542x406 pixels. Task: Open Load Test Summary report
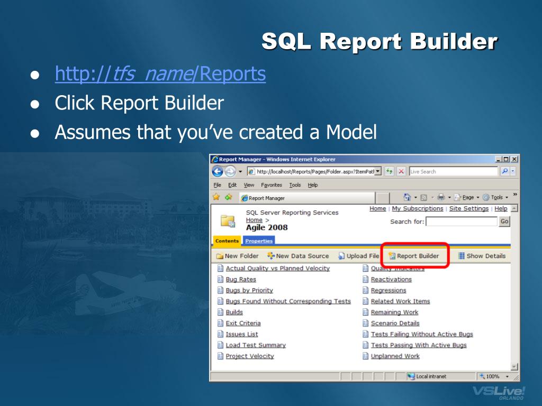point(256,345)
